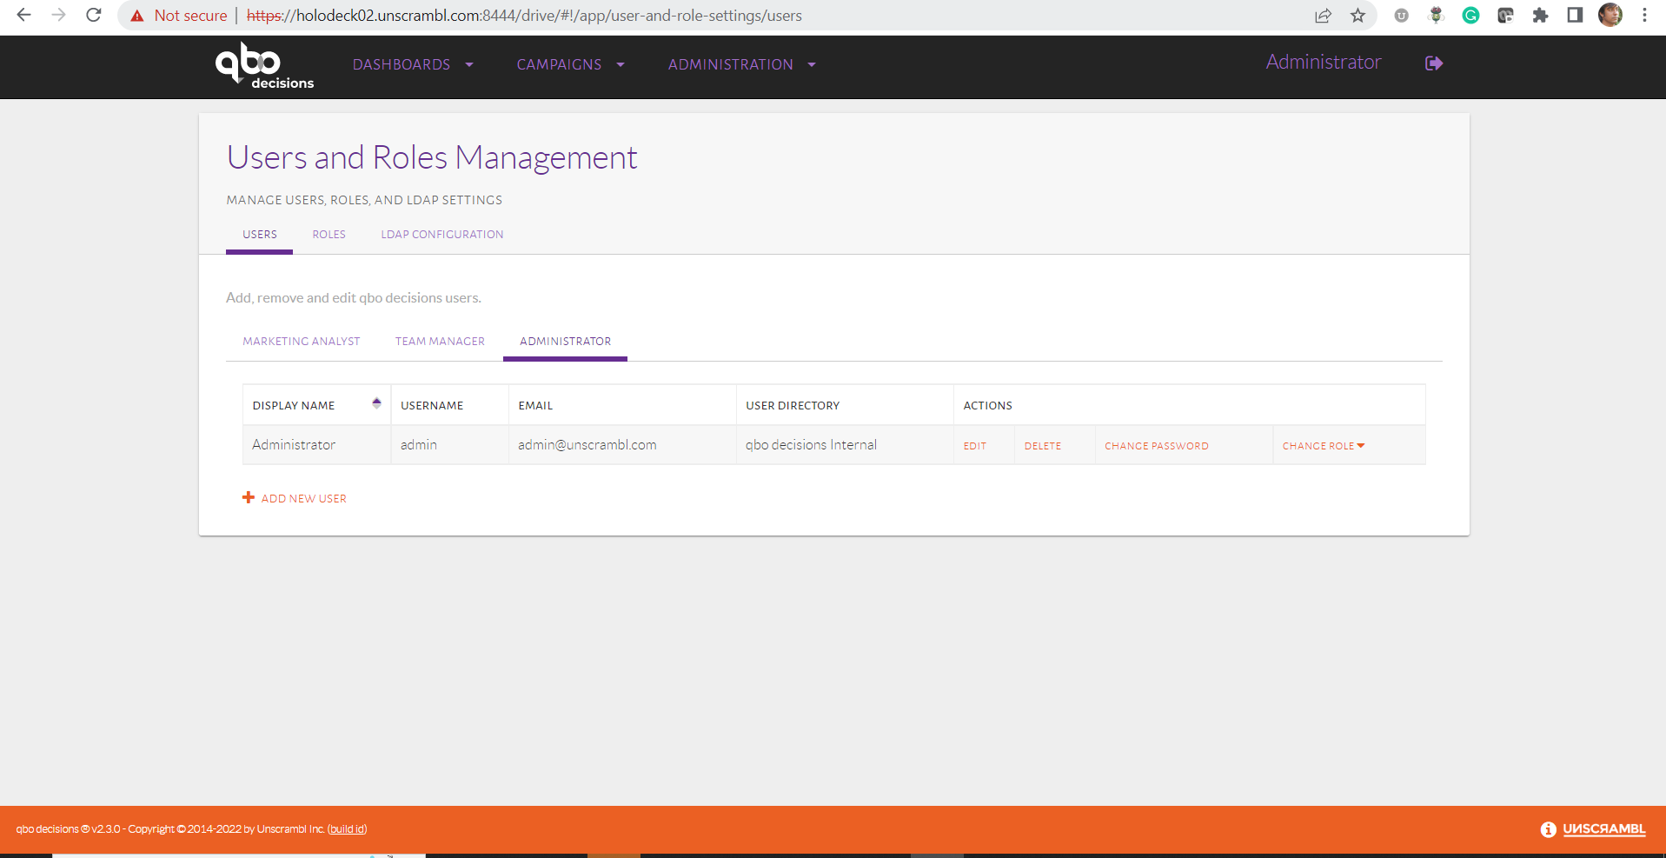Click the info icon beside Unscrambl

point(1548,829)
